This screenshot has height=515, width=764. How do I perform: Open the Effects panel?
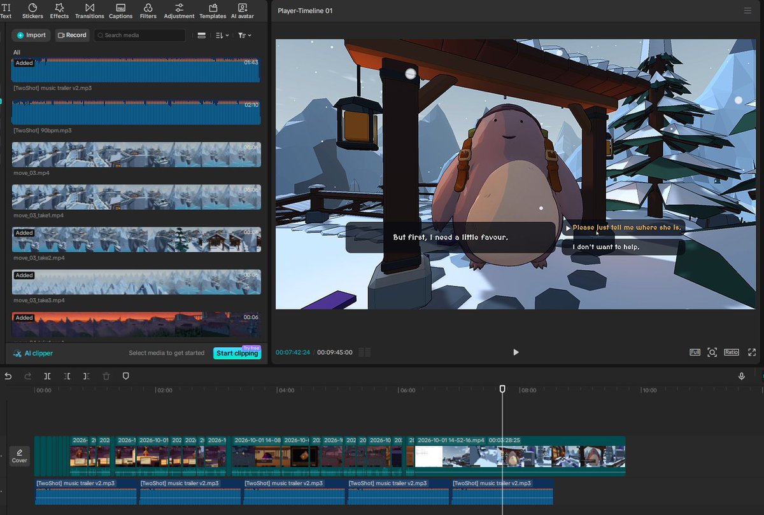point(59,10)
